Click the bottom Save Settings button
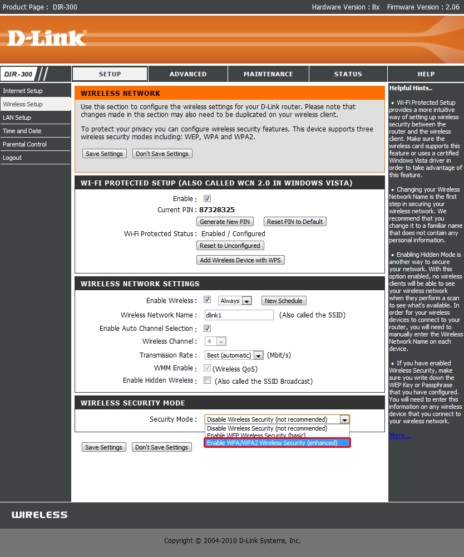 (x=103, y=447)
